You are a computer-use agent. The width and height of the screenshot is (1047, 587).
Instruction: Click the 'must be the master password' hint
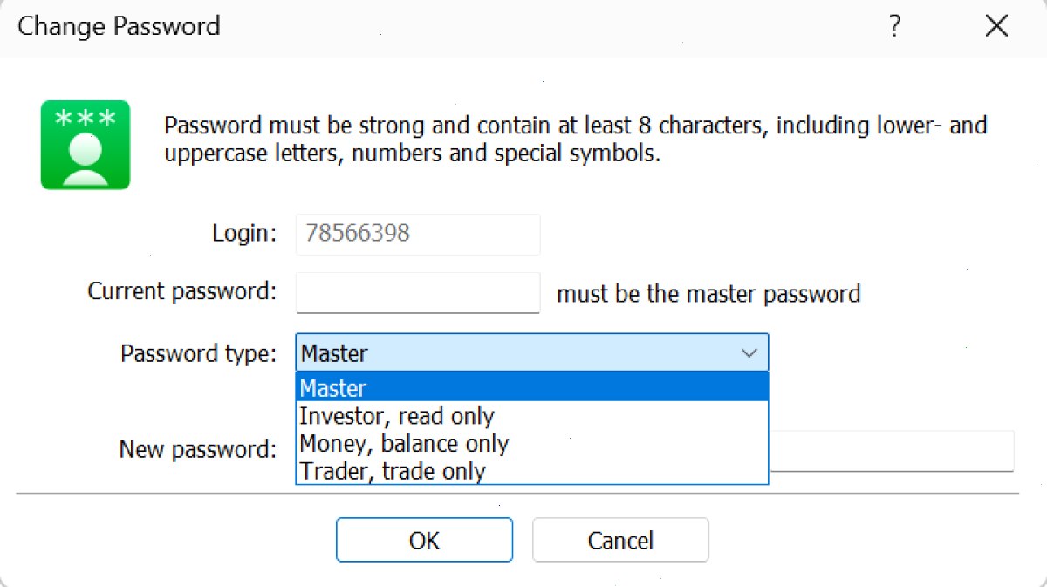click(708, 294)
